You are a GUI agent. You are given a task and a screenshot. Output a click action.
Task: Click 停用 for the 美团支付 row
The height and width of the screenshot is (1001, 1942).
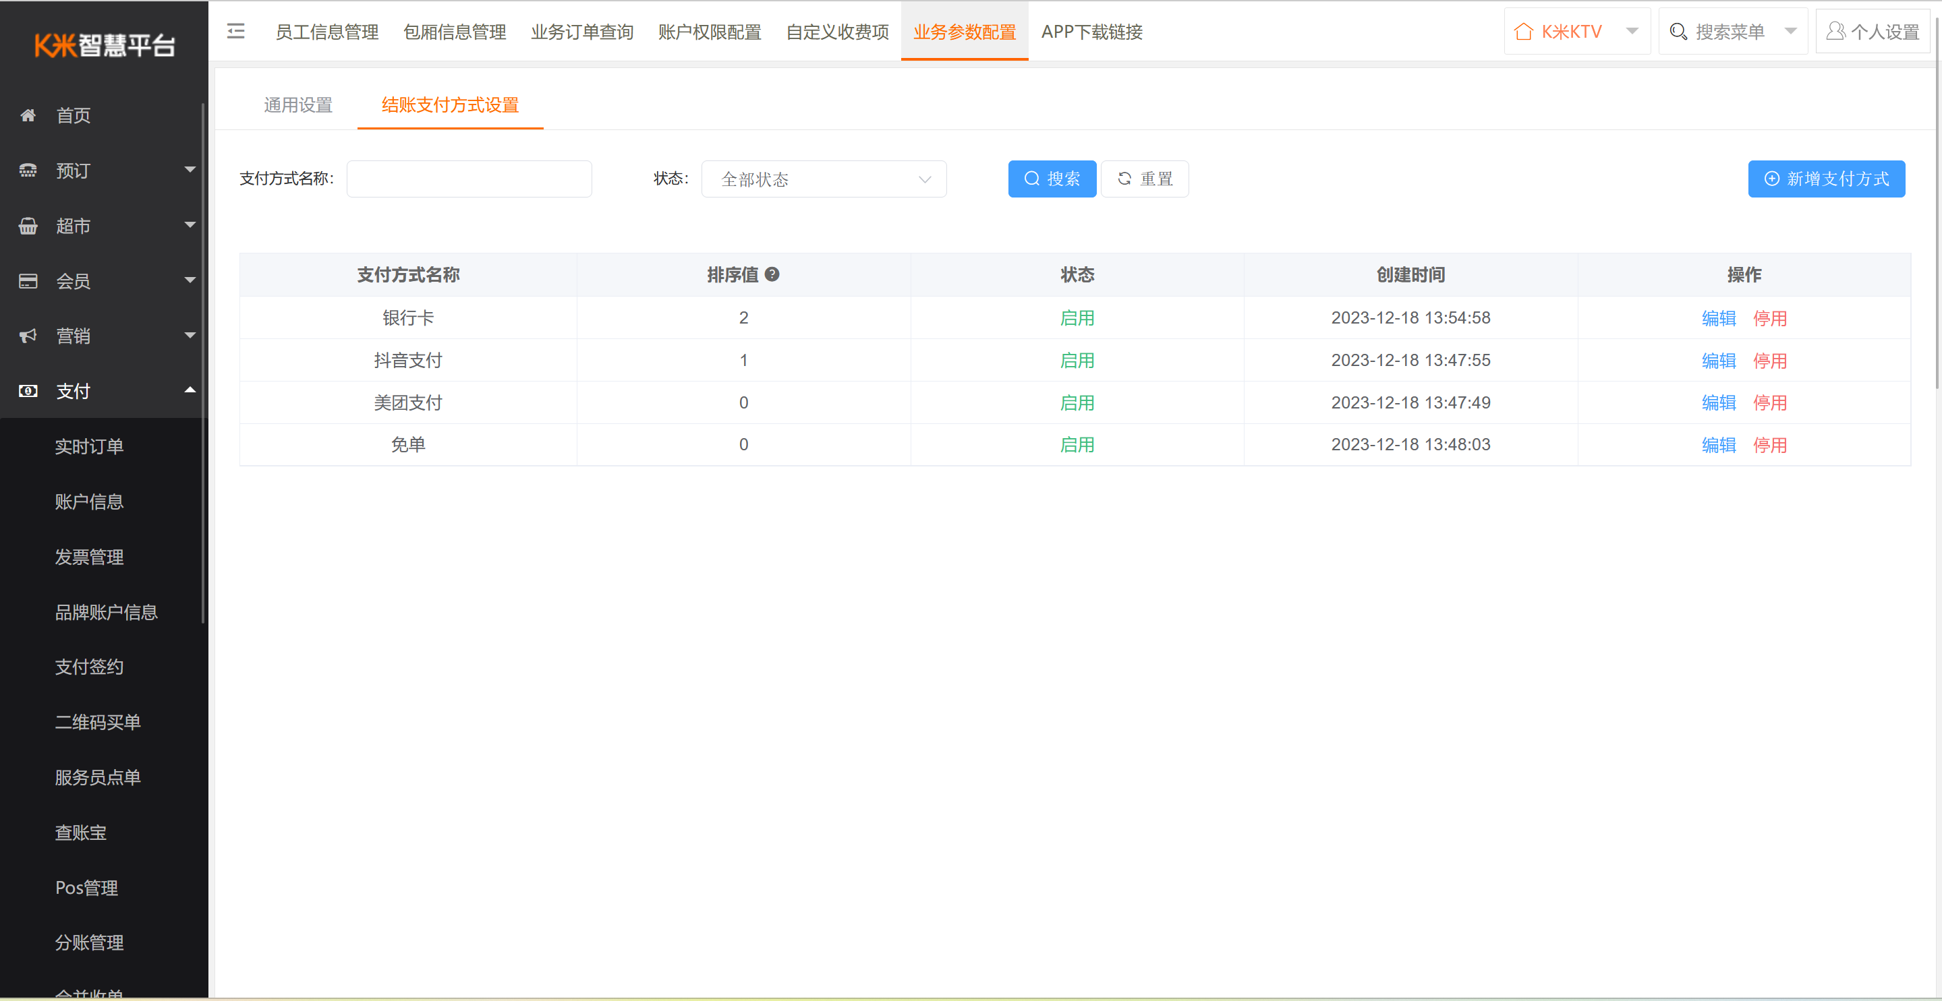tap(1769, 402)
